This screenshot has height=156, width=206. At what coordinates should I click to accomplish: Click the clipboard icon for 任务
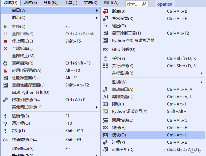pos(105,59)
